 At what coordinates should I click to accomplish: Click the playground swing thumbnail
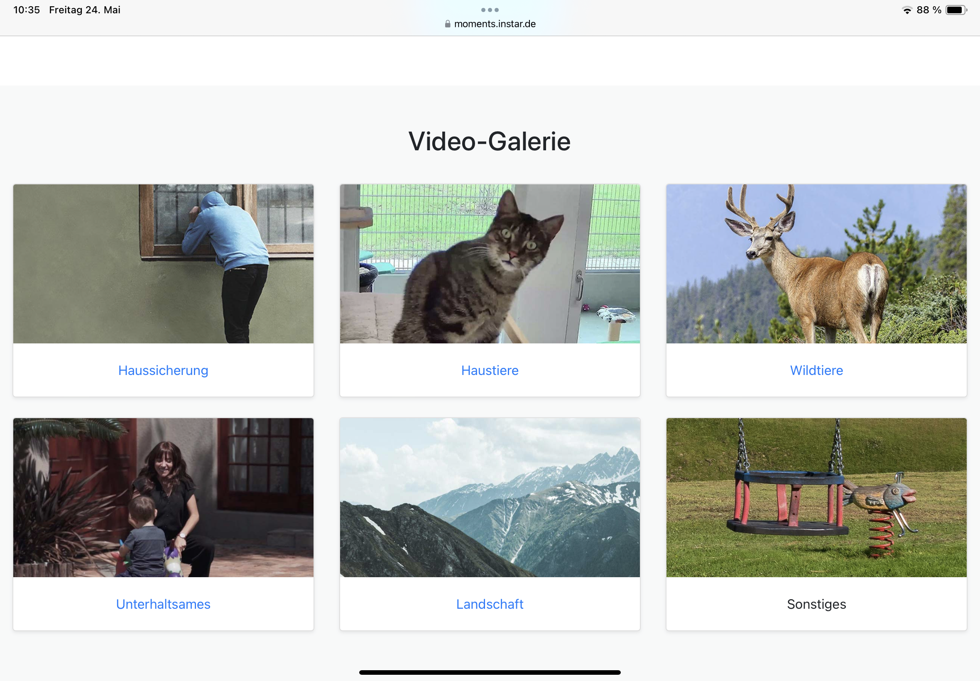pos(816,497)
